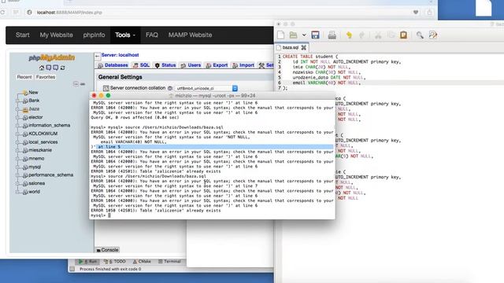The height and width of the screenshot is (283, 504).
Task: Click the Cut scissors icon in editor
Action: pyautogui.click(x=378, y=35)
